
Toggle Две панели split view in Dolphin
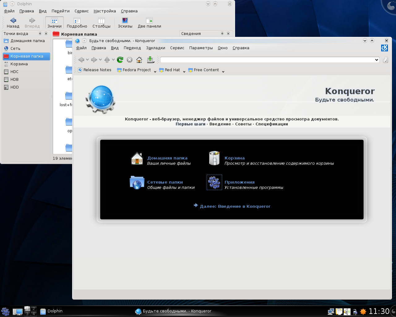149,23
